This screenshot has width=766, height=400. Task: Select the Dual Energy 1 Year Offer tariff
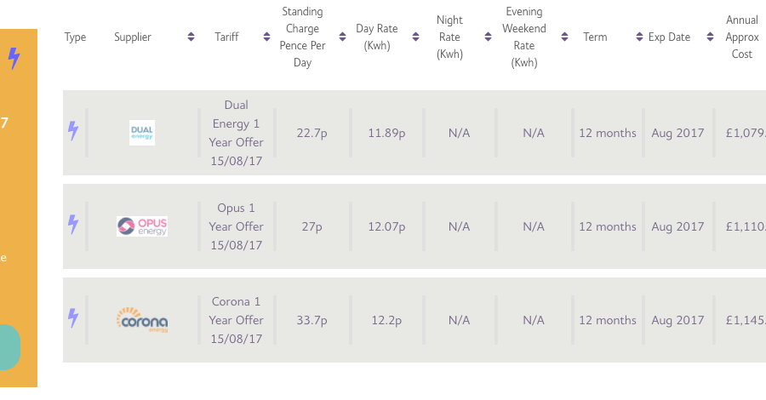(x=237, y=133)
